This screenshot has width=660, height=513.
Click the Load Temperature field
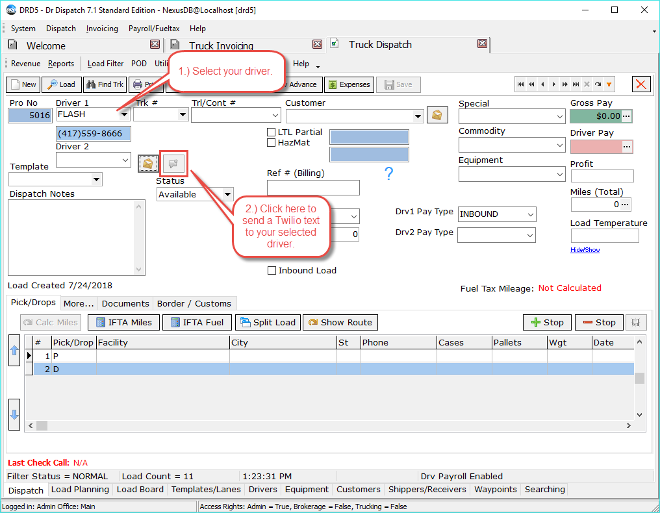click(x=605, y=236)
